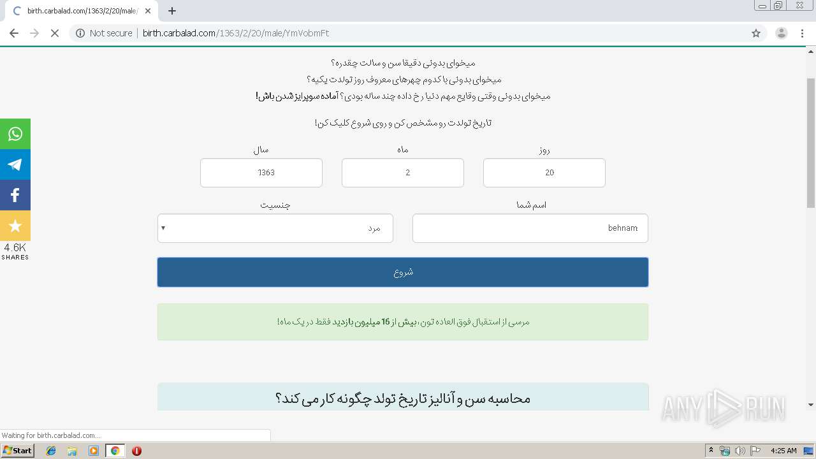Open Windows Media Player from taskbar
This screenshot has height=459, width=816.
(94, 451)
